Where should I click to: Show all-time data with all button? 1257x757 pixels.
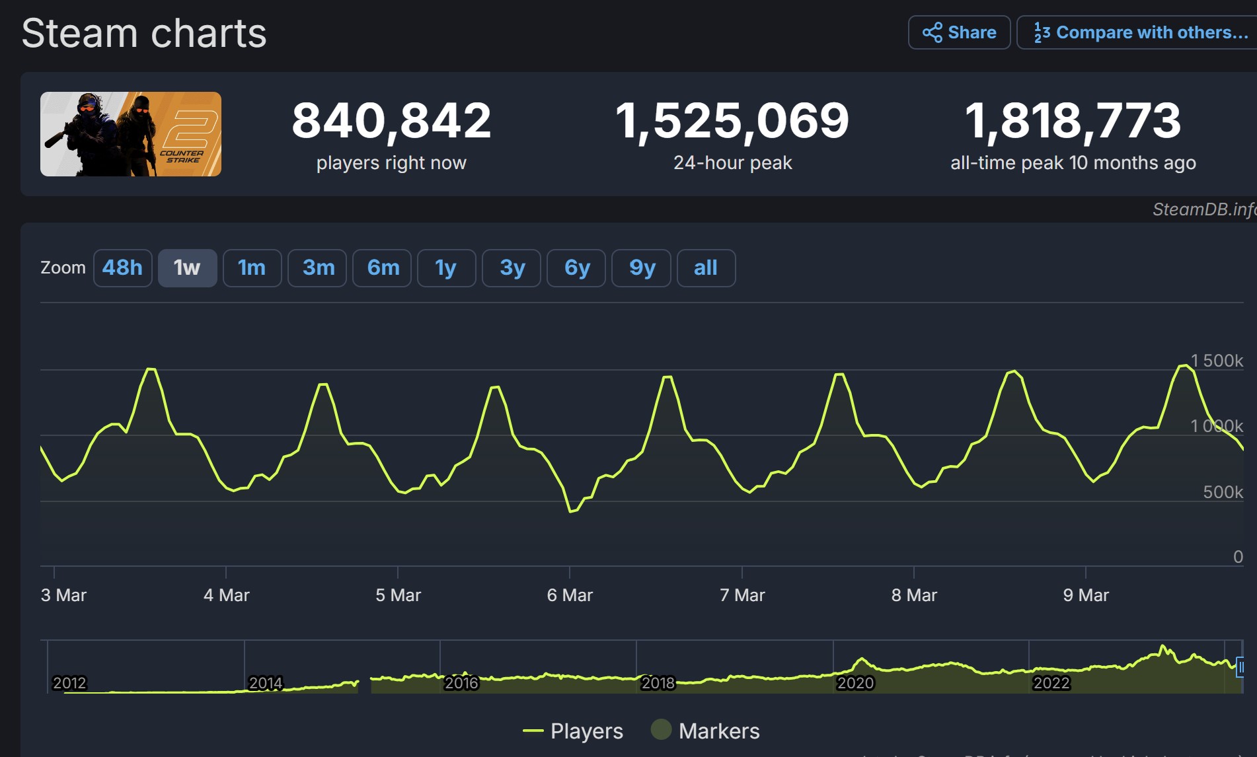706,268
